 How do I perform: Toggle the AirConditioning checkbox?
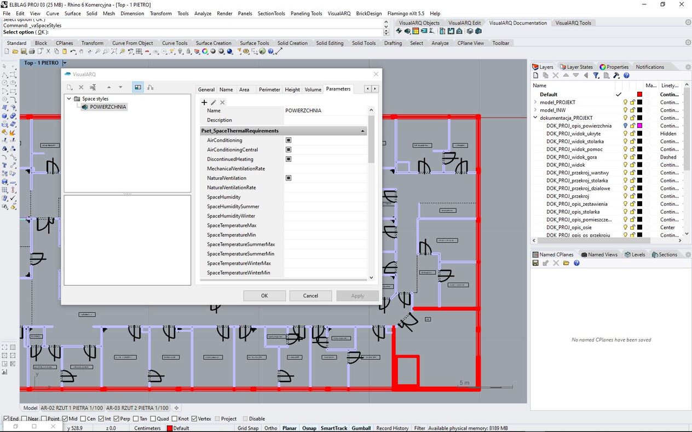click(289, 140)
